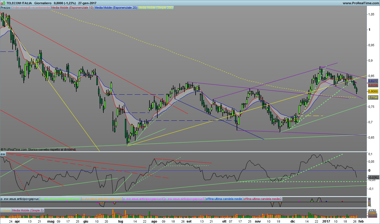Click the TELECOM ITALIA instrument name
This screenshot has height=224, width=380.
pyautogui.click(x=19, y=3)
